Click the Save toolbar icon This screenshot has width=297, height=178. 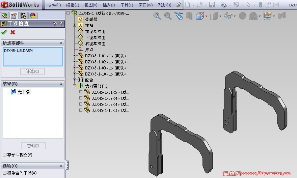212,5
